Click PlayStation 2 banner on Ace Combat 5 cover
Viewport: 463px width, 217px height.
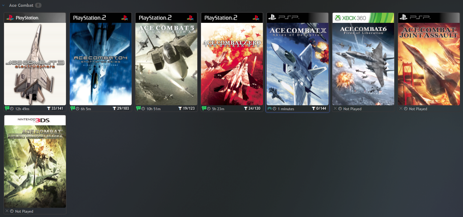tap(166, 18)
